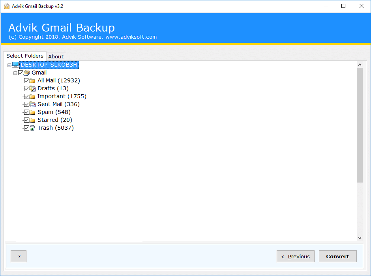
Task: Go back with the Previous button
Action: (296, 256)
